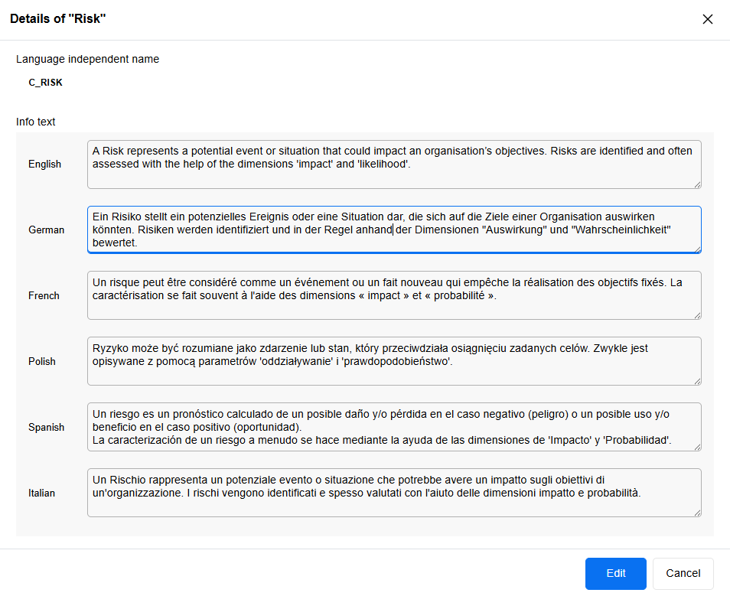Click inside the Polish info text field
The height and width of the screenshot is (596, 730).
coord(394,360)
